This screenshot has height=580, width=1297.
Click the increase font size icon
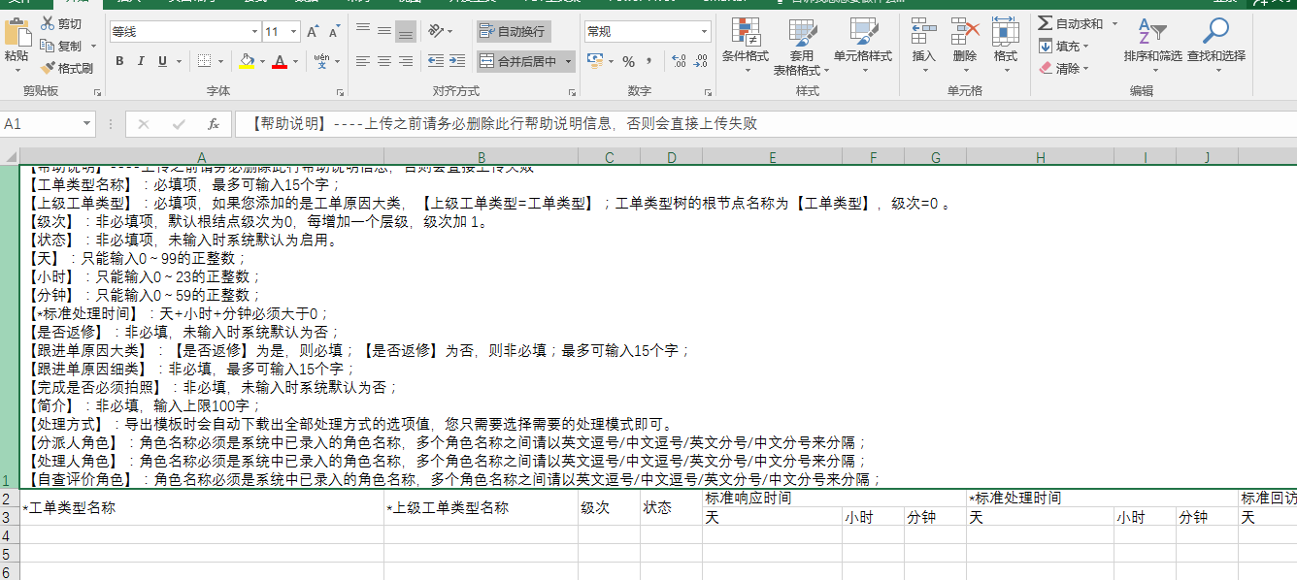click(312, 32)
